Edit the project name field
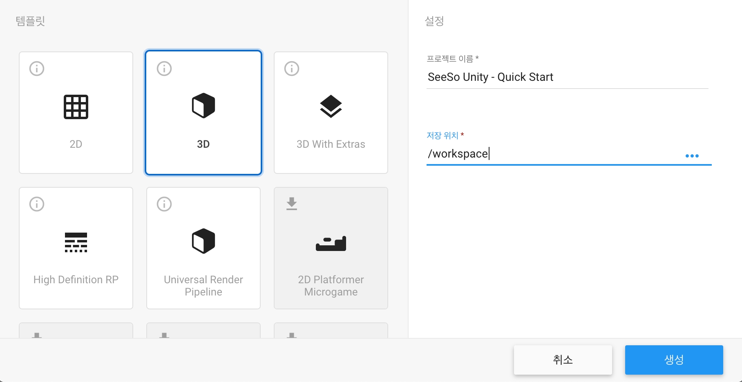Screen dimensions: 742x382 [x=568, y=77]
